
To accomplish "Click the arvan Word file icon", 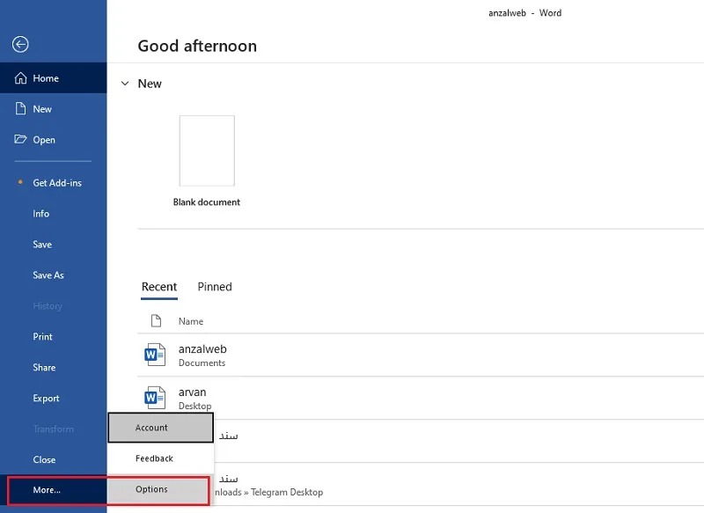I will (x=155, y=398).
